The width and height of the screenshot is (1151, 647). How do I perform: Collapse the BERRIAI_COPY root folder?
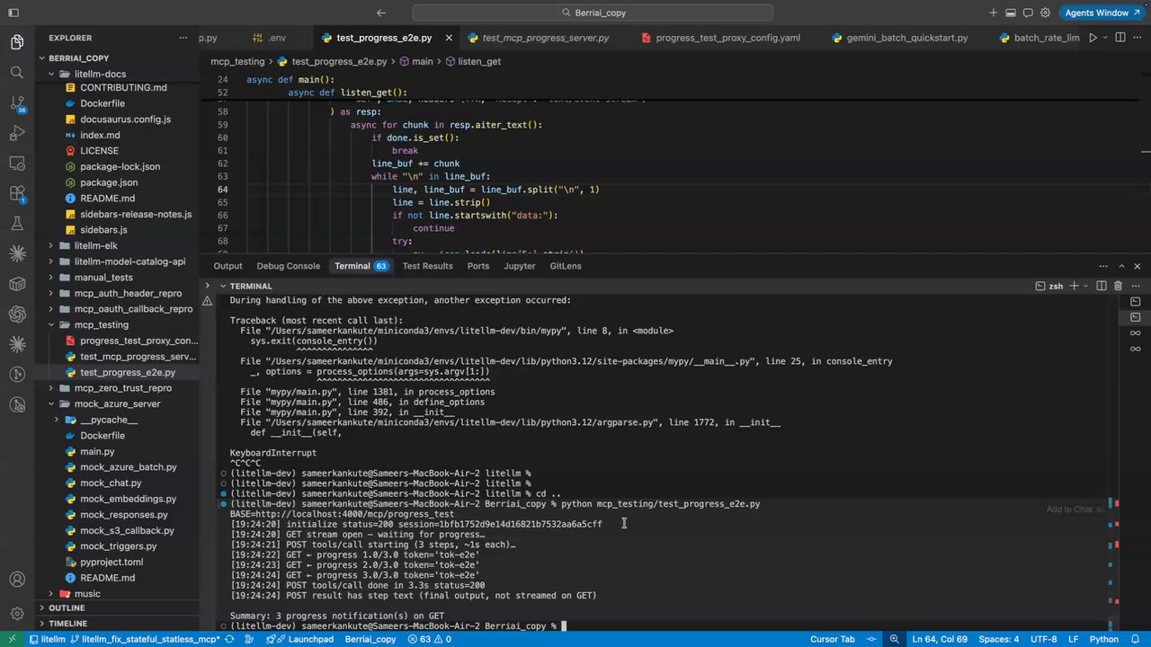pyautogui.click(x=41, y=58)
